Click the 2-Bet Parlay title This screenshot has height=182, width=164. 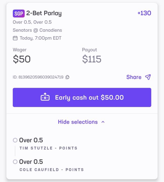tap(44, 13)
